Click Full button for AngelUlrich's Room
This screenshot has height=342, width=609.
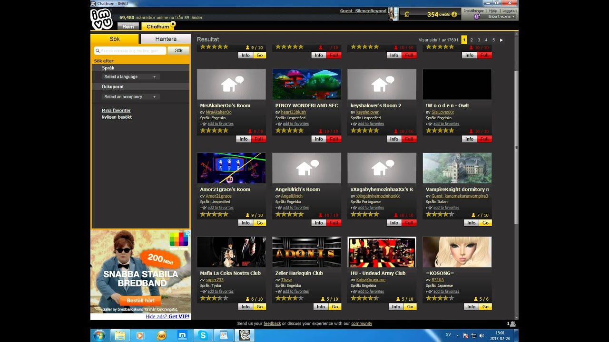(334, 223)
